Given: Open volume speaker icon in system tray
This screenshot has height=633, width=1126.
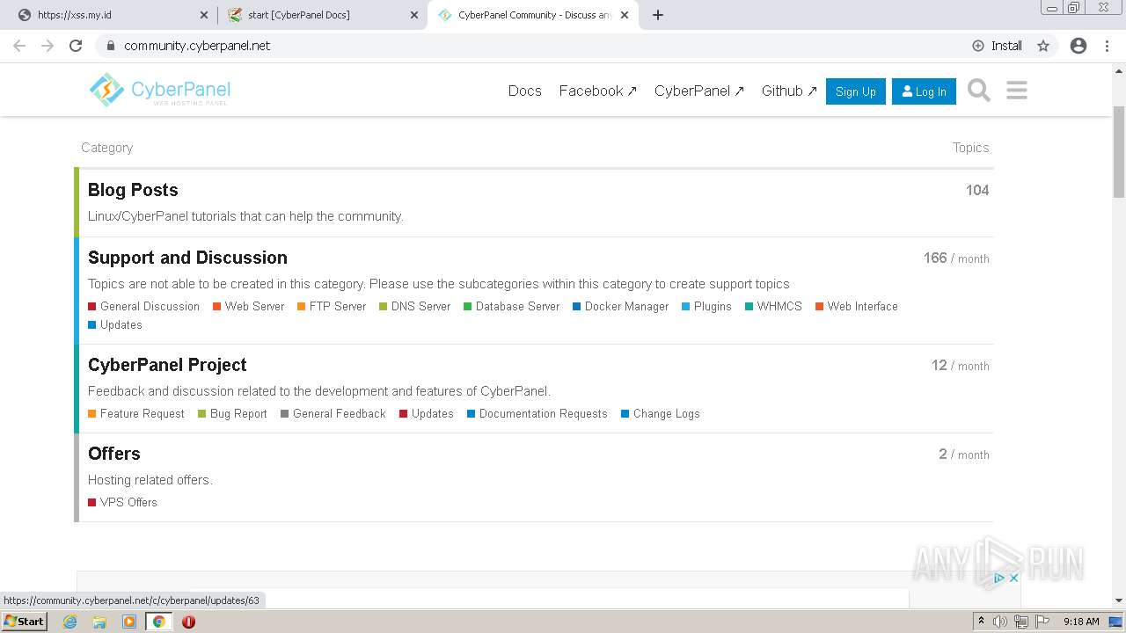Looking at the screenshot, I should [x=1000, y=622].
